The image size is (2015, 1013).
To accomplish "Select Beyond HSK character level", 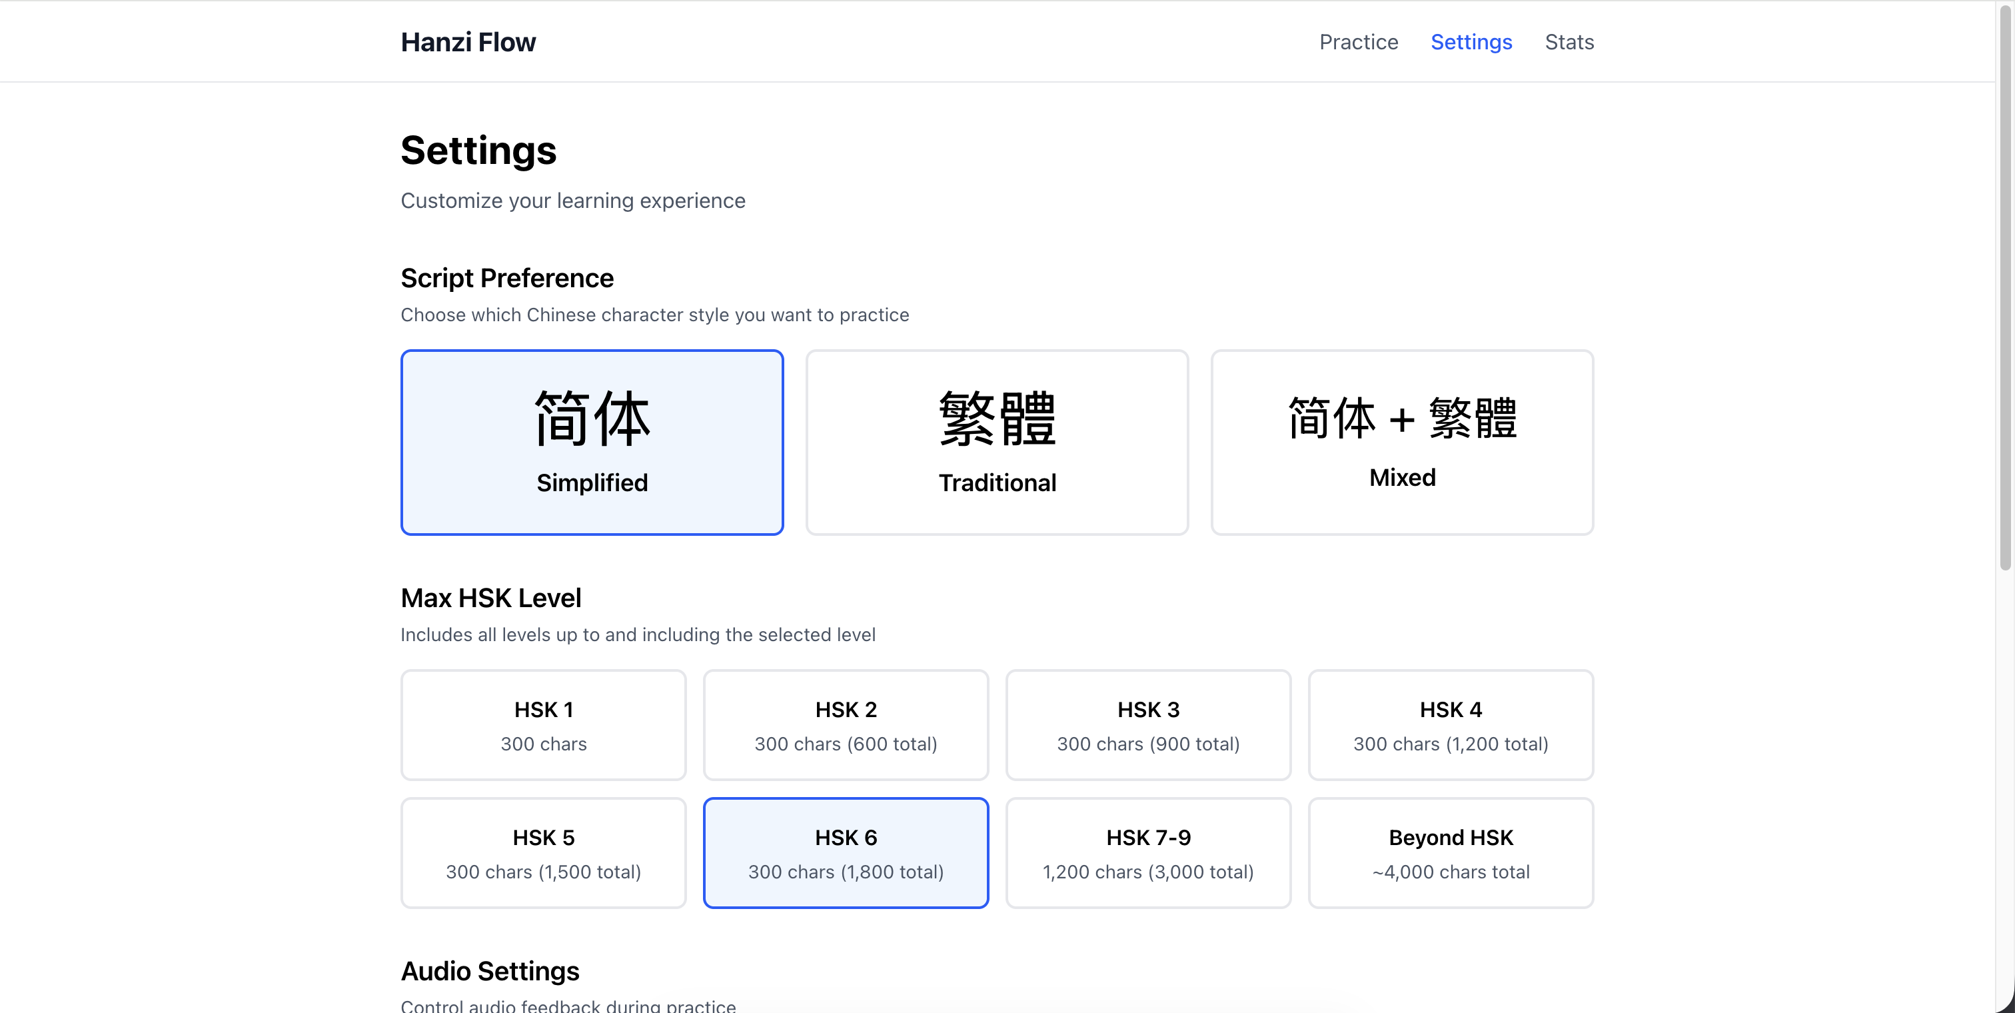I will [1450, 852].
